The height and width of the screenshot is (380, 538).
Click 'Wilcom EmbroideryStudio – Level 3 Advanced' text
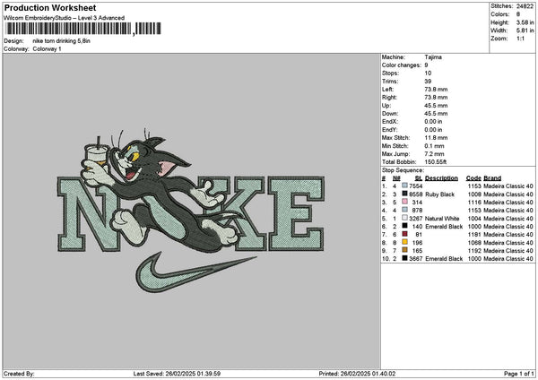(x=65, y=18)
